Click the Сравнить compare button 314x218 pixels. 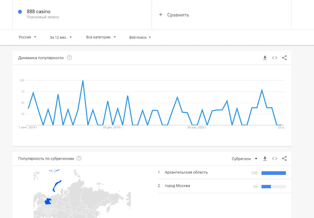[178, 15]
